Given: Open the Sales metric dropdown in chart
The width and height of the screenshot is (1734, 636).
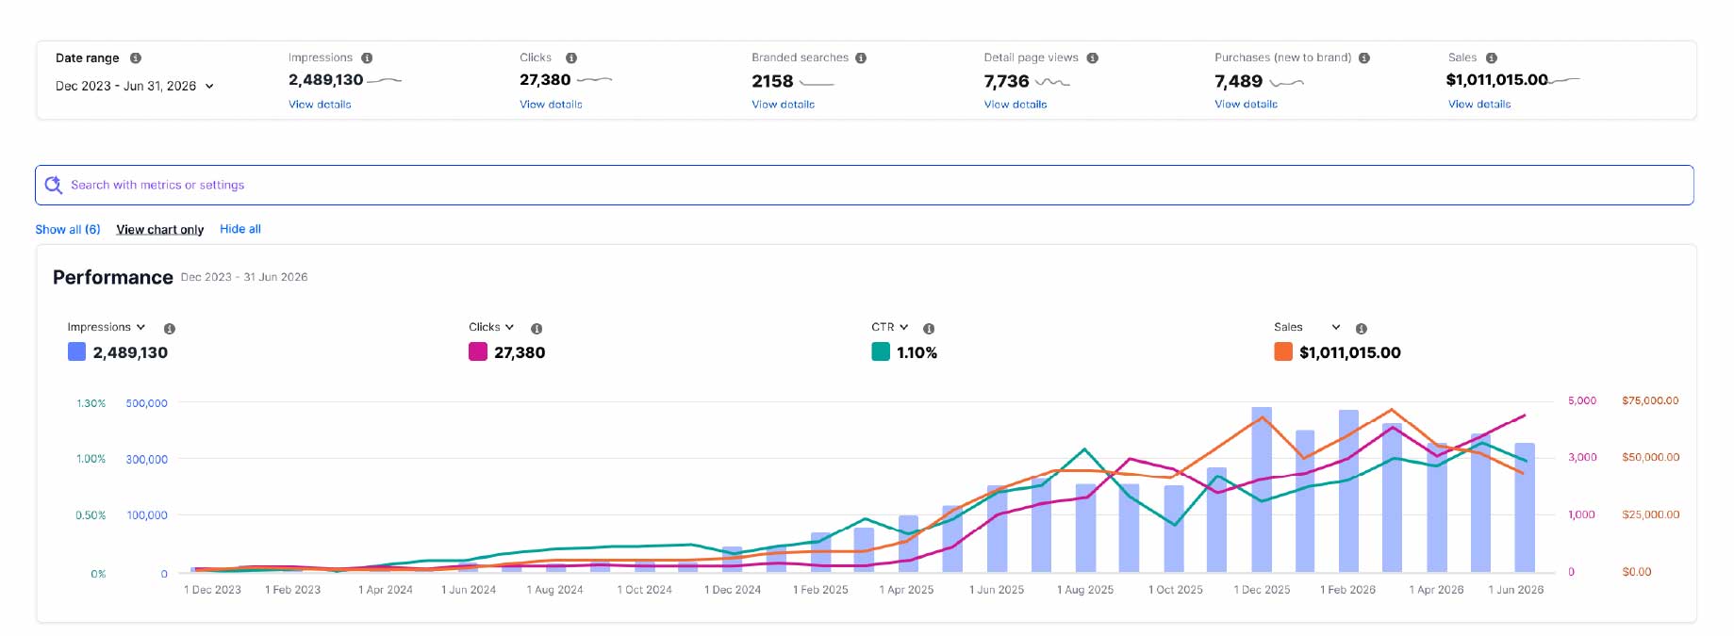Looking at the screenshot, I should click(1307, 327).
